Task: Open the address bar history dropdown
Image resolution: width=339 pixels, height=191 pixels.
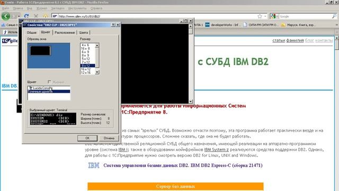Action: click(x=265, y=16)
